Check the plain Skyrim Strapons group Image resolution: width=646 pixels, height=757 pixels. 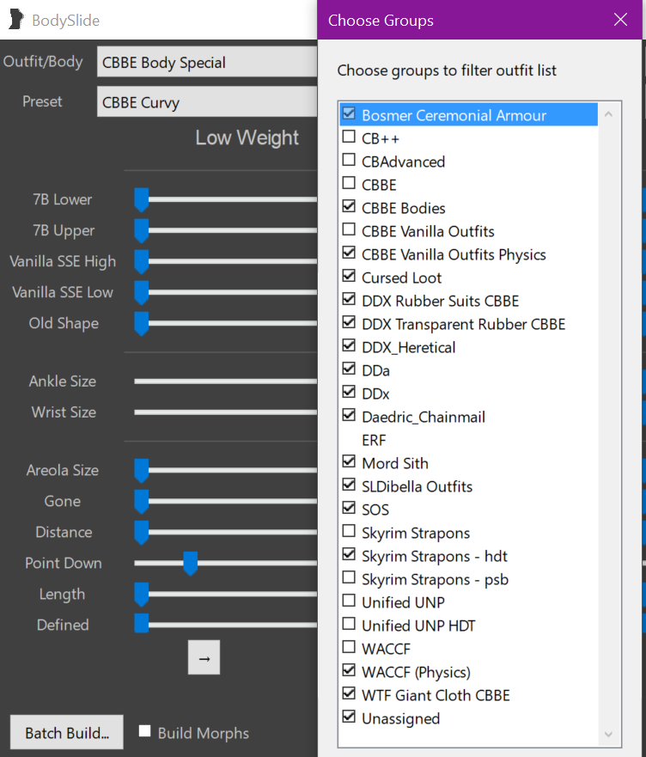click(349, 531)
